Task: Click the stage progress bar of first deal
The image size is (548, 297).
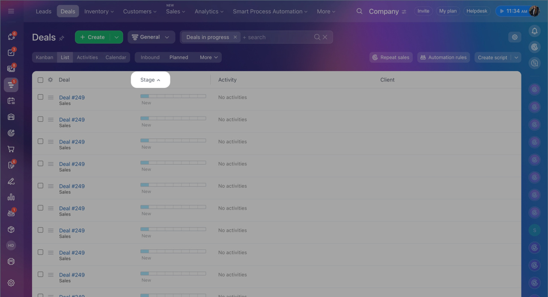Action: coord(173,96)
